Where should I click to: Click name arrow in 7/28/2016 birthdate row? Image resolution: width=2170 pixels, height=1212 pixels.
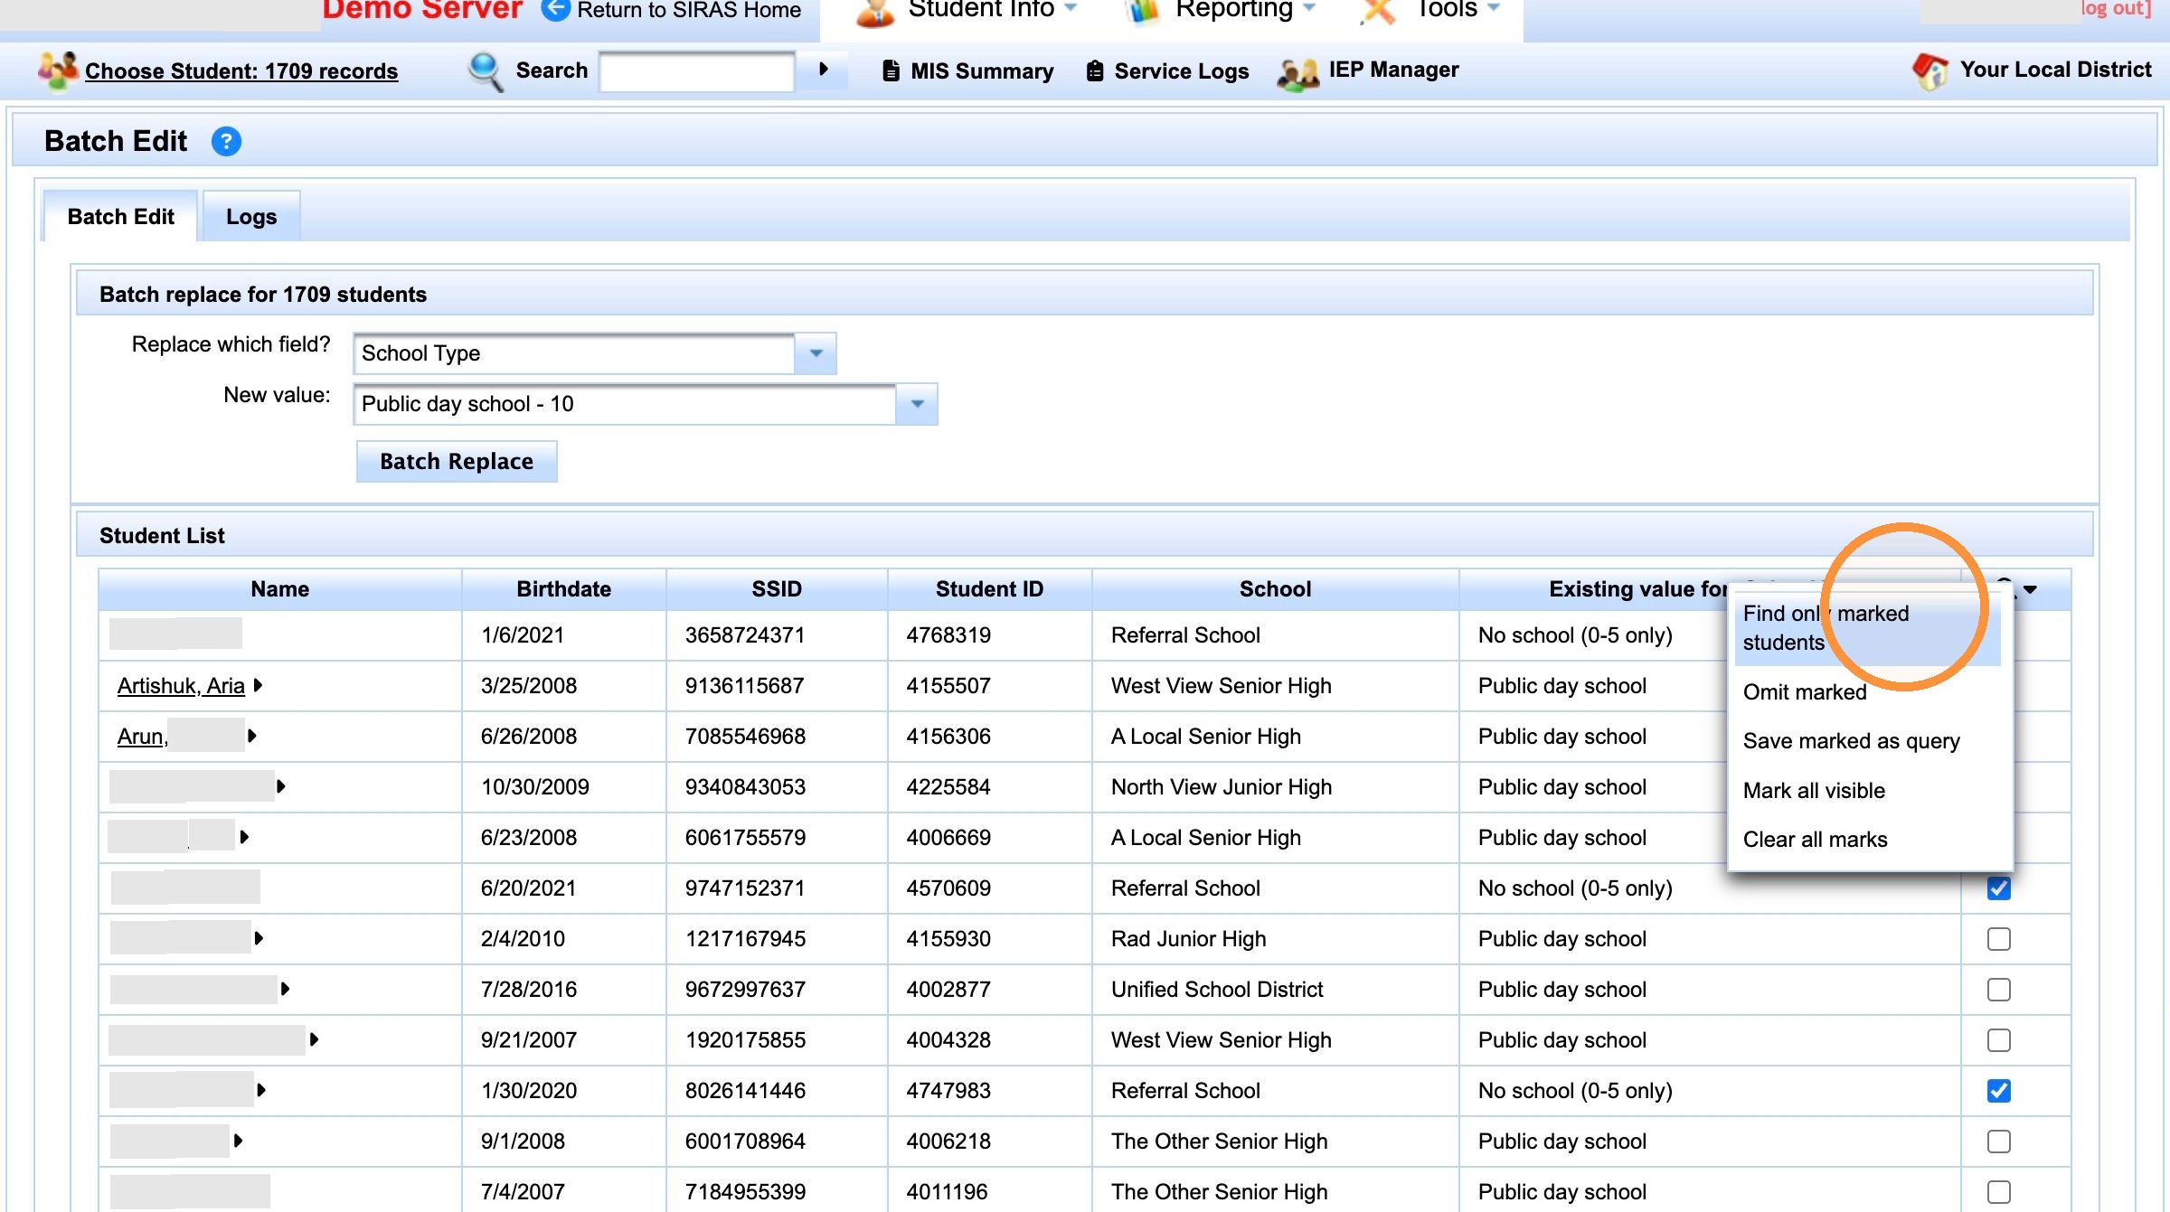coord(285,990)
